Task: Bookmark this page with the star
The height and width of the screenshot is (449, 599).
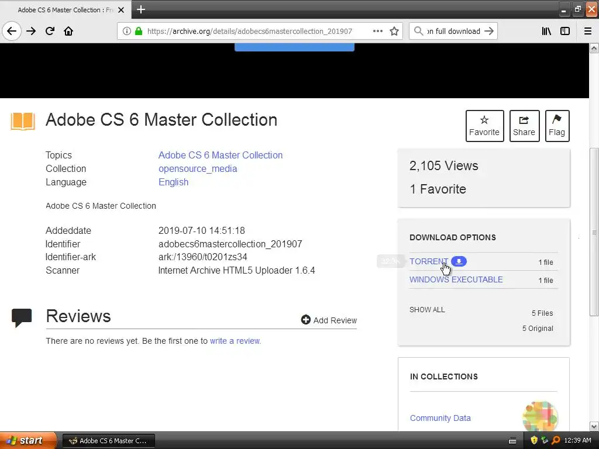Action: point(394,31)
